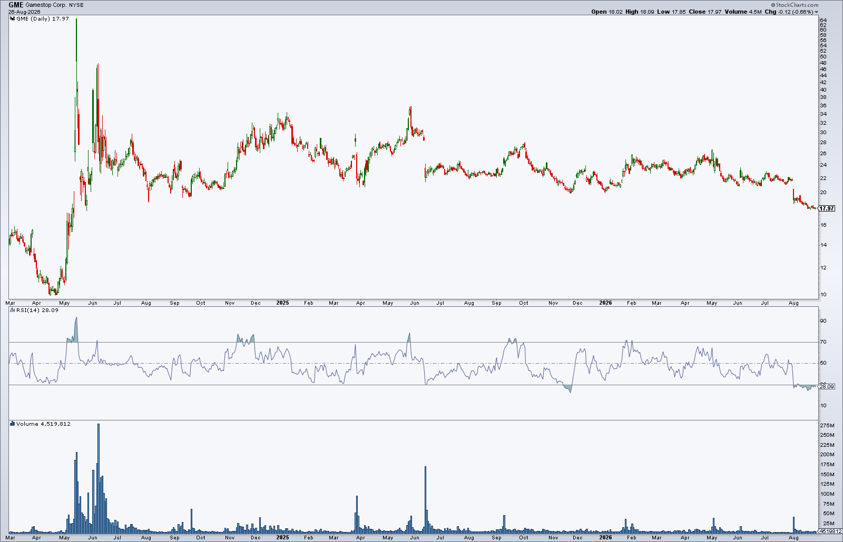This screenshot has height=542, width=843.
Task: Click the StockCharts.com copyright text
Action: [x=795, y=5]
